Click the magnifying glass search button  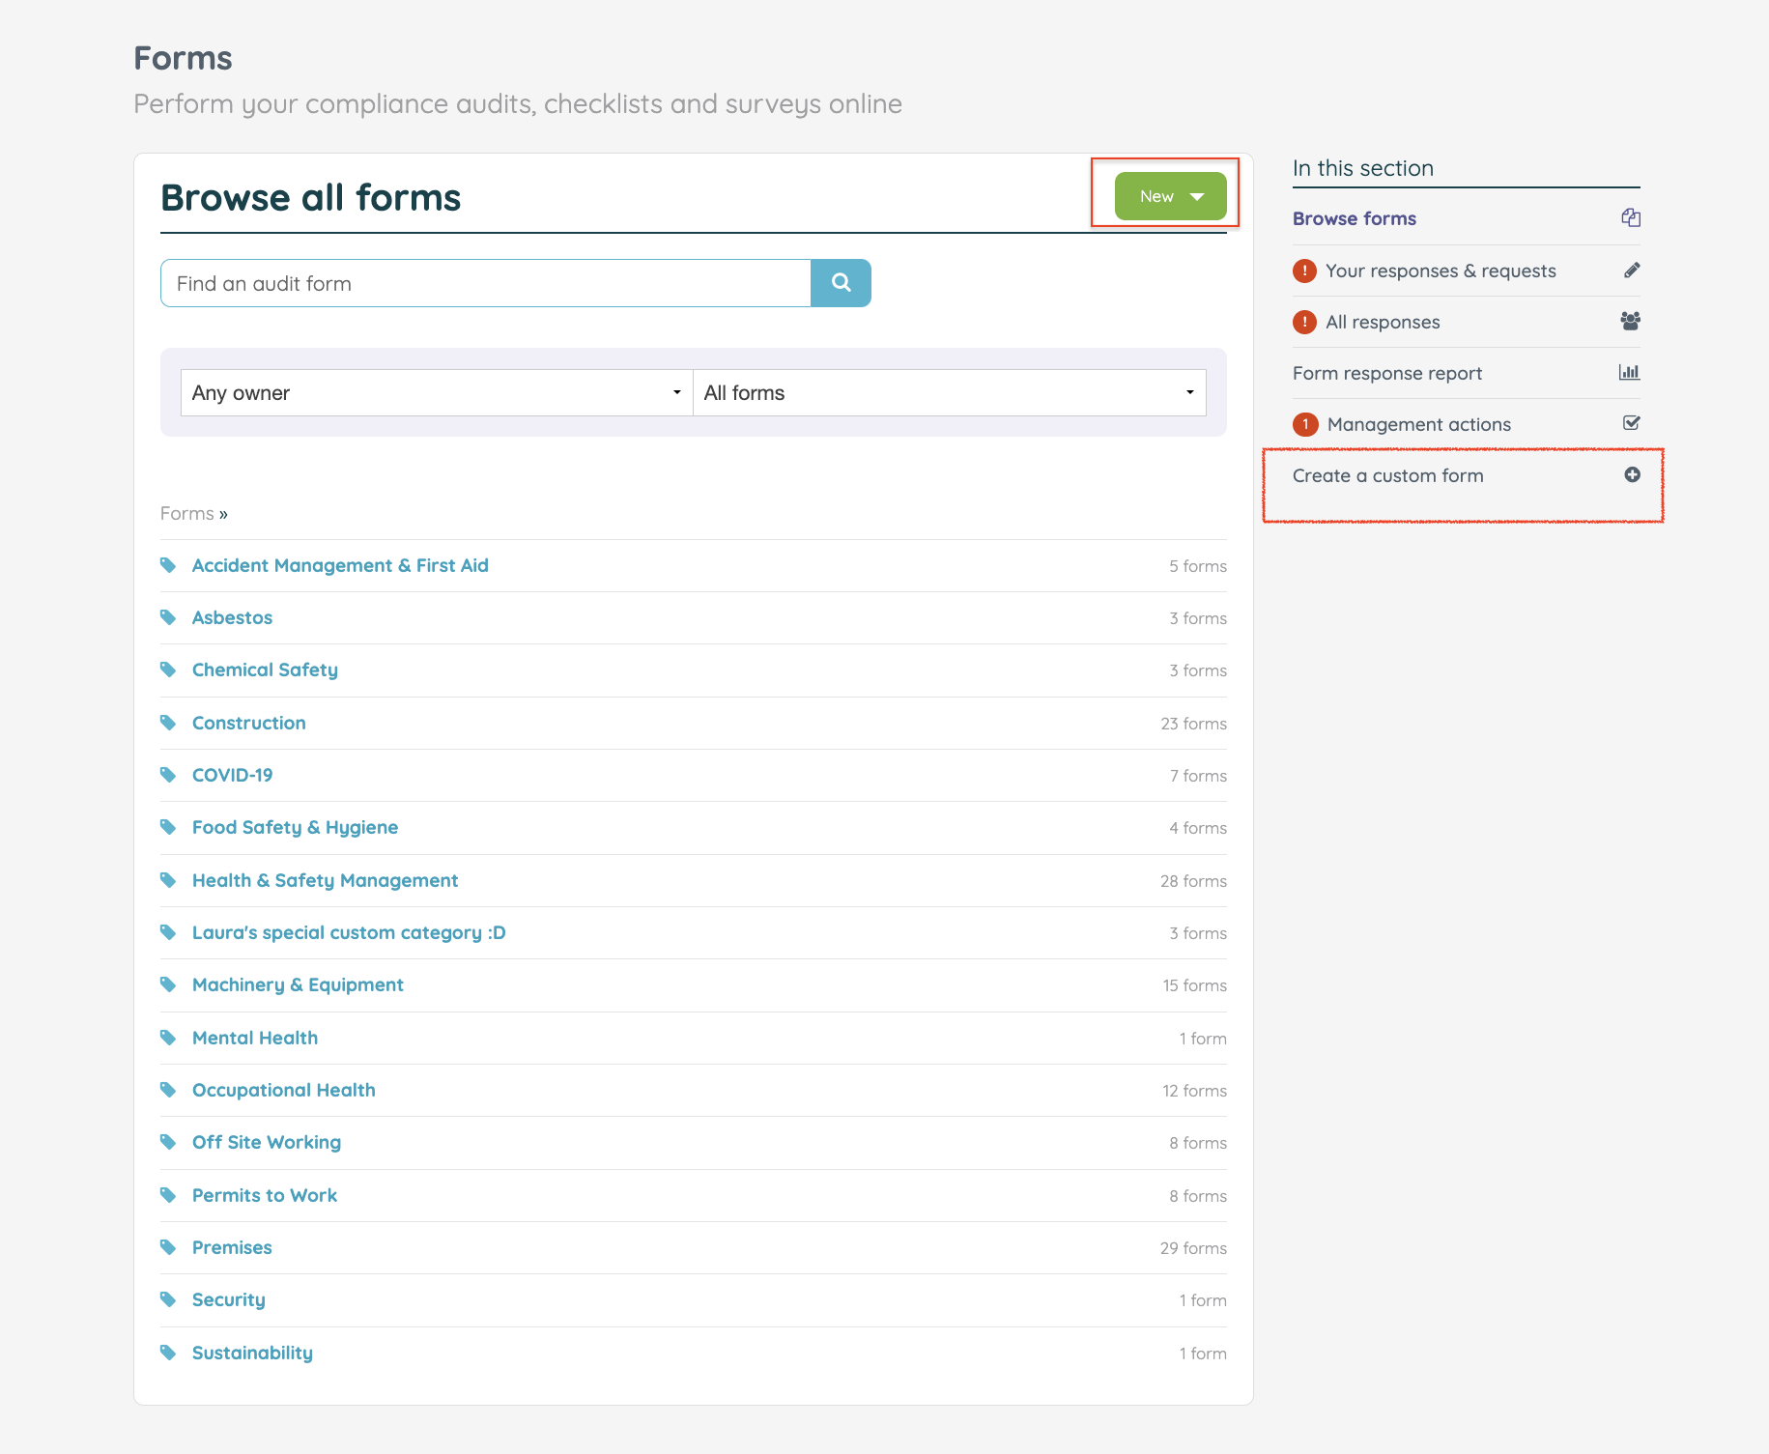(841, 283)
